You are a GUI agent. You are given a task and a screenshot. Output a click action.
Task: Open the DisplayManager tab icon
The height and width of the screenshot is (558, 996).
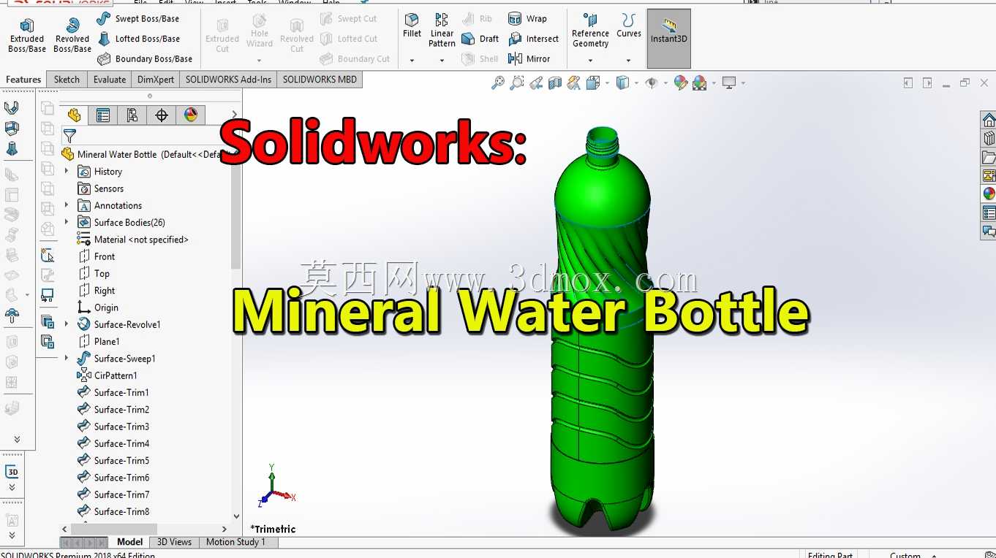pyautogui.click(x=191, y=115)
